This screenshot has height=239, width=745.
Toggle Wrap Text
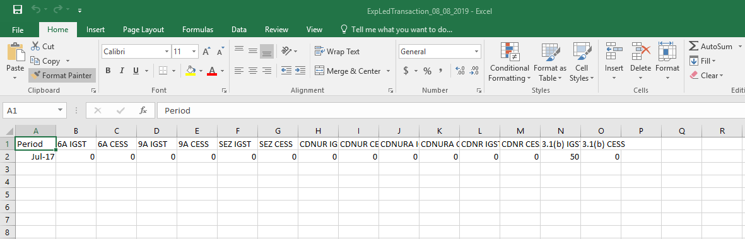click(x=337, y=51)
